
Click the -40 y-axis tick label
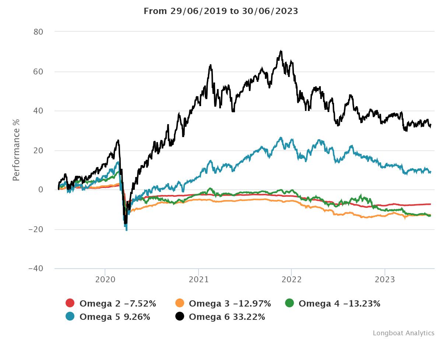(36, 269)
